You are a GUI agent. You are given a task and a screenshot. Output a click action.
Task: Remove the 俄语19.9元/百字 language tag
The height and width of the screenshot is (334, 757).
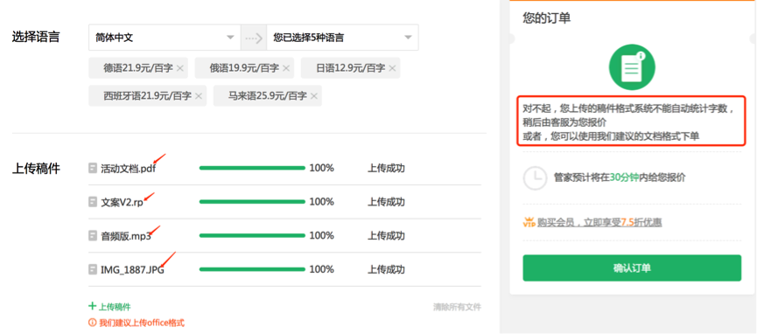286,68
